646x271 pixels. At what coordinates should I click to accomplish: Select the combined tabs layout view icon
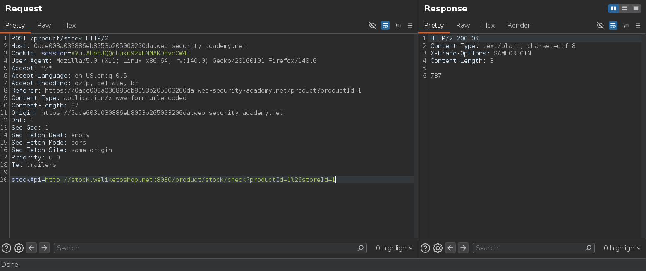coord(636,8)
